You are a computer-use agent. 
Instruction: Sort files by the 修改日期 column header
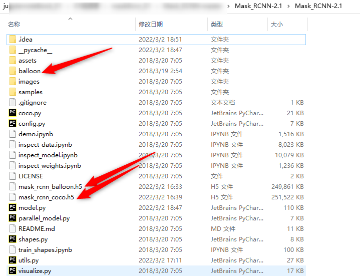pyautogui.click(x=151, y=24)
